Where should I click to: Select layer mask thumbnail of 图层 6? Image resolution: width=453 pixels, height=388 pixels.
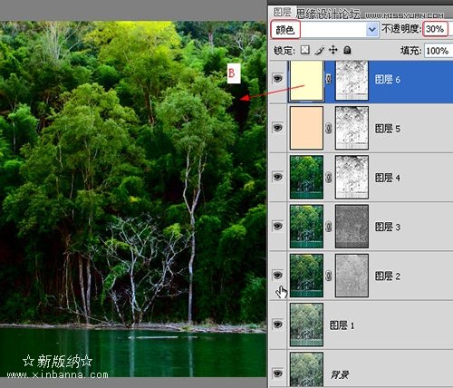tap(352, 80)
